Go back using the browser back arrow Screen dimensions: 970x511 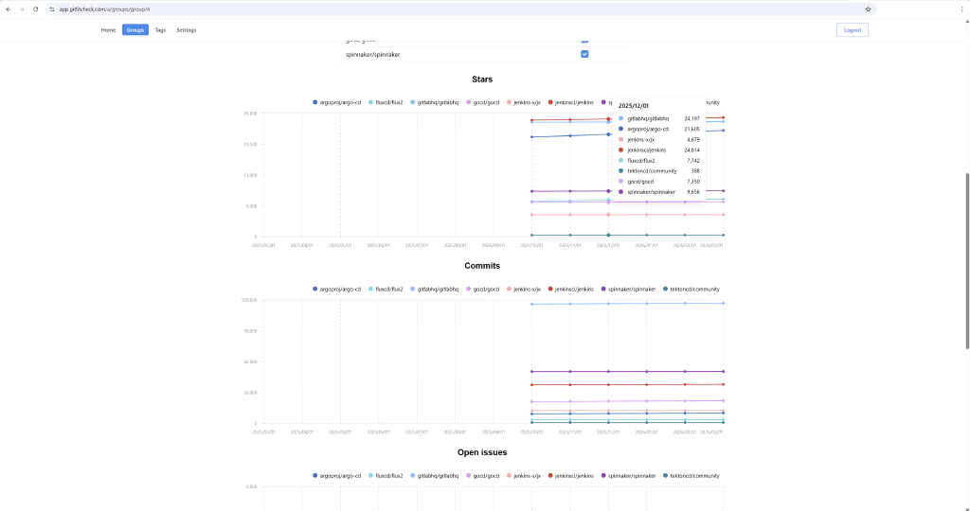[9, 9]
